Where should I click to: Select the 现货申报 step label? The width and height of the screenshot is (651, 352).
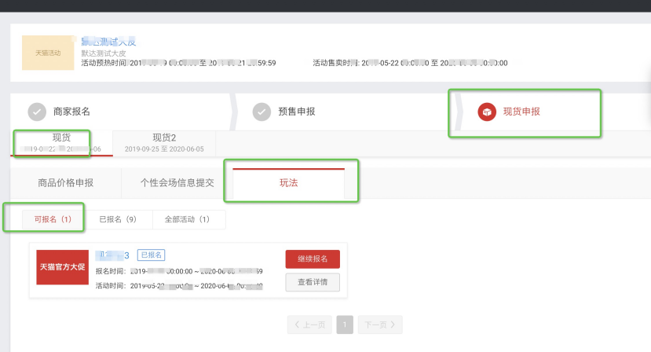pos(521,112)
